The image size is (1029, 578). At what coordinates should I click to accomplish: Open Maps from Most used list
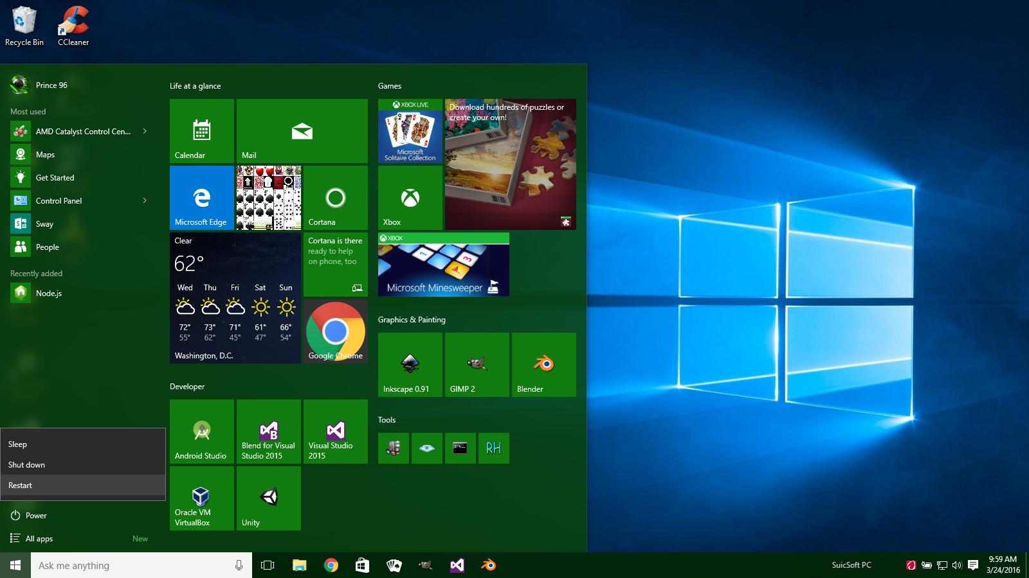(82, 154)
